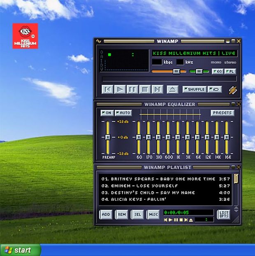The height and width of the screenshot is (256, 255).
Task: Click the green balance slider handle
Action: (x=199, y=71)
